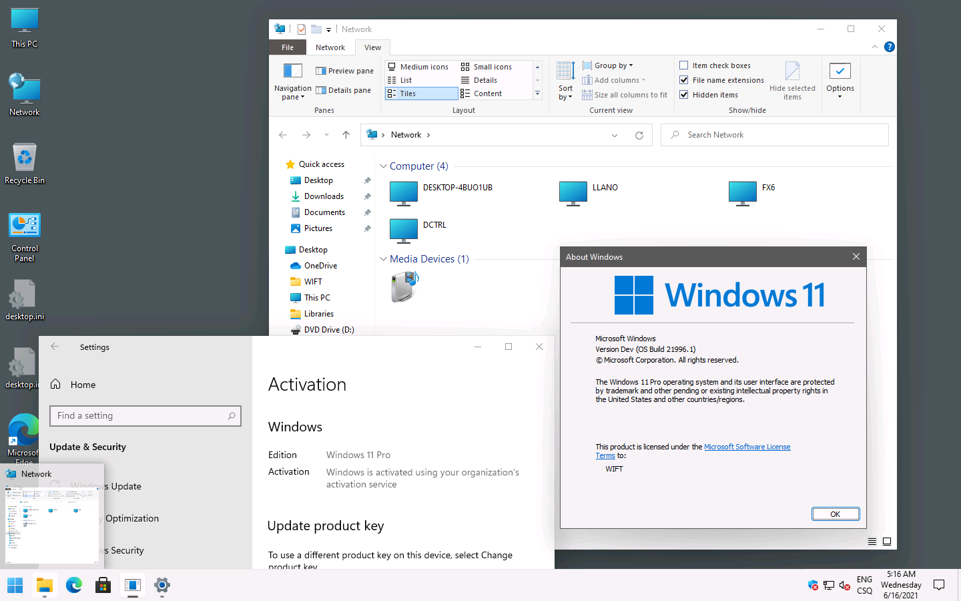Collapse the Computer (4) group
961x601 pixels.
[x=383, y=166]
